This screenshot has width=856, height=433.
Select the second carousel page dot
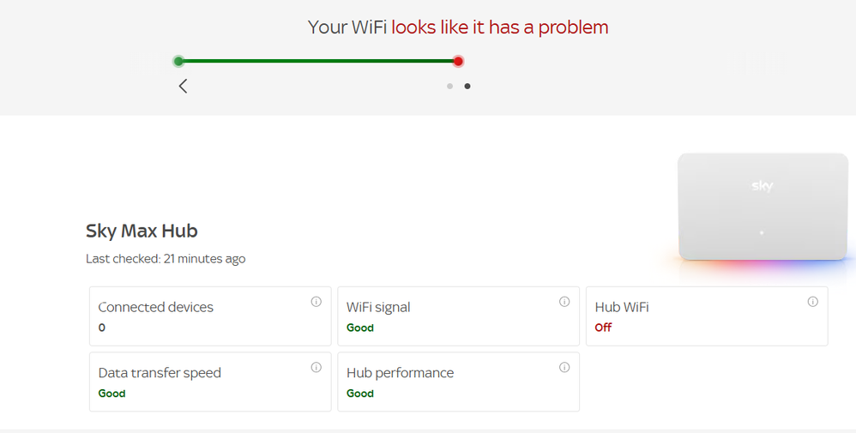coord(467,86)
